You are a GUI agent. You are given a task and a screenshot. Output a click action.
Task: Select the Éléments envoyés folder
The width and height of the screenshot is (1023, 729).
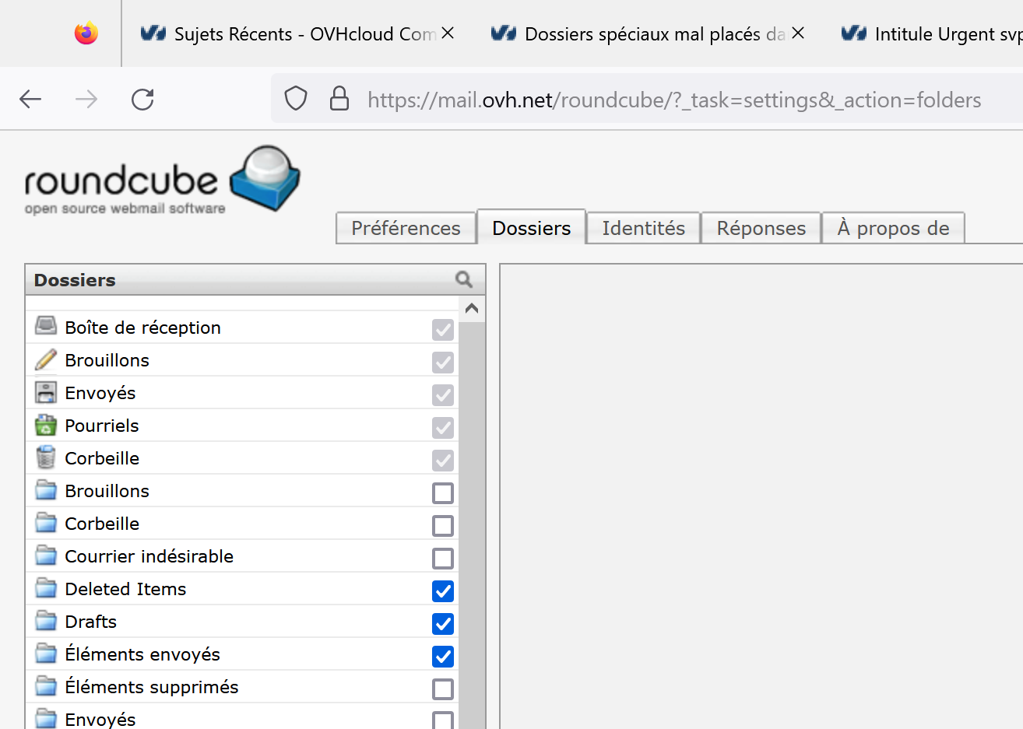click(x=142, y=654)
